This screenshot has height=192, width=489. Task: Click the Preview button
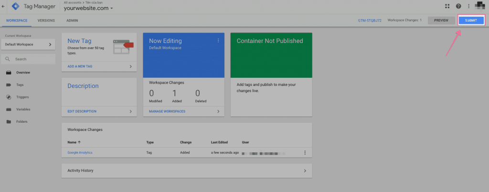pyautogui.click(x=441, y=20)
